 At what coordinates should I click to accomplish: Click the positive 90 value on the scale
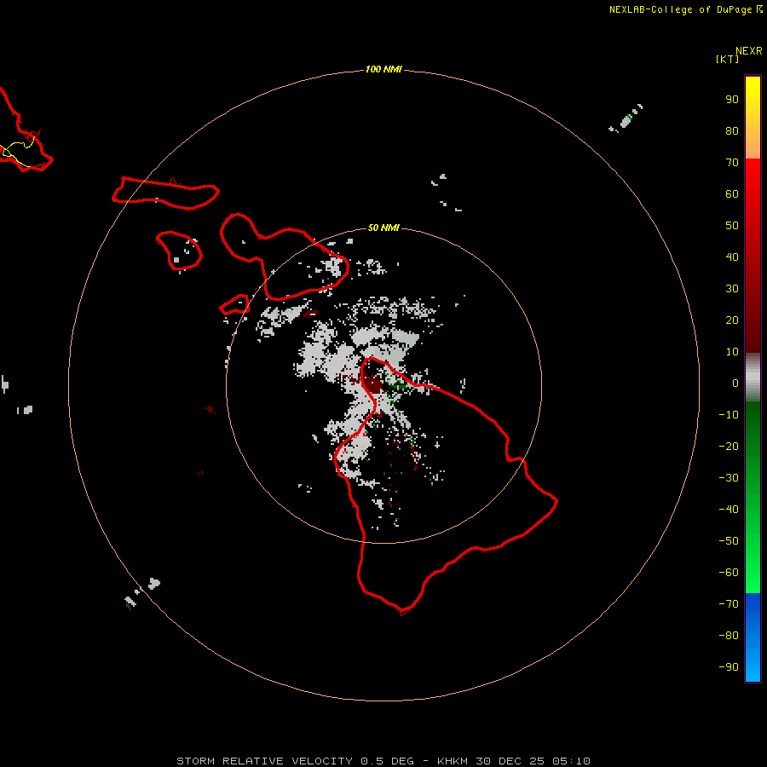tap(732, 100)
